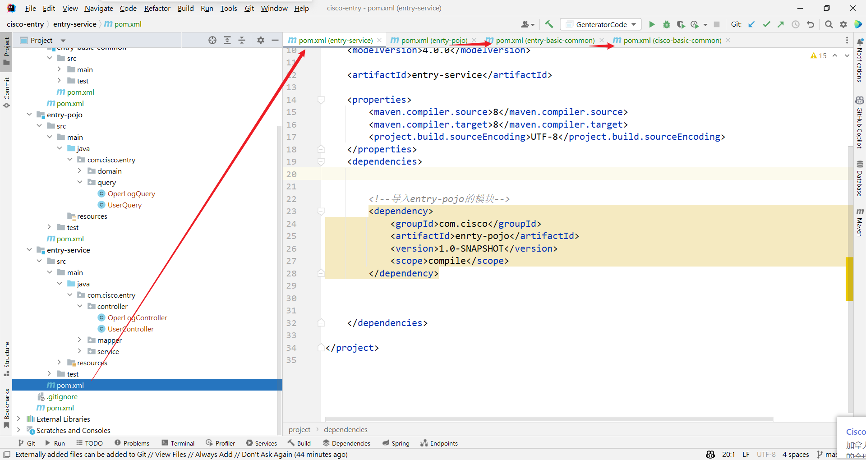
Task: Open OperLogQuery class in tree
Action: coord(131,193)
